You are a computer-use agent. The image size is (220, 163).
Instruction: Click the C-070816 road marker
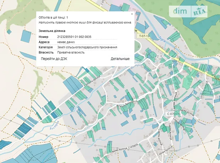[174, 114]
